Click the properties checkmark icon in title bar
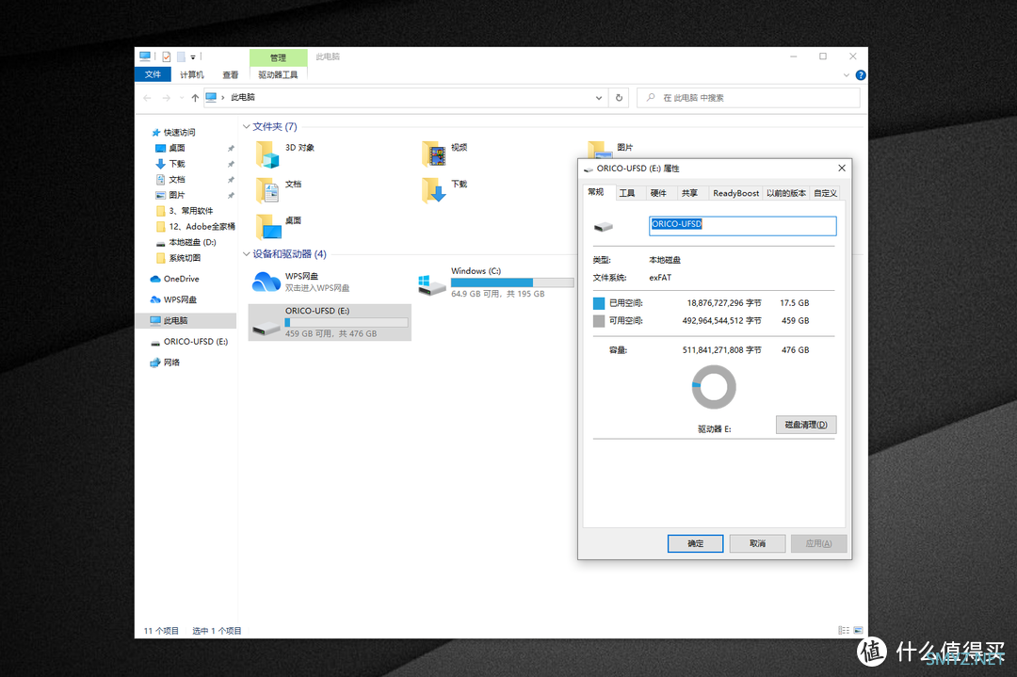This screenshot has height=677, width=1017. (x=167, y=56)
